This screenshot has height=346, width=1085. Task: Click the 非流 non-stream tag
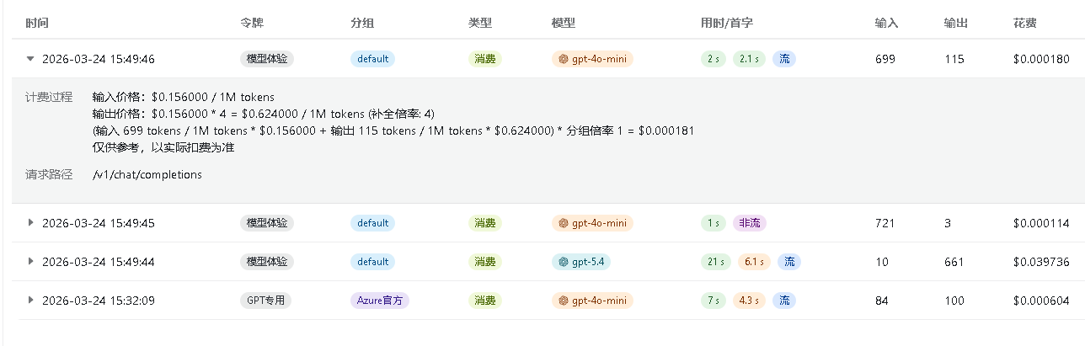[x=749, y=223]
